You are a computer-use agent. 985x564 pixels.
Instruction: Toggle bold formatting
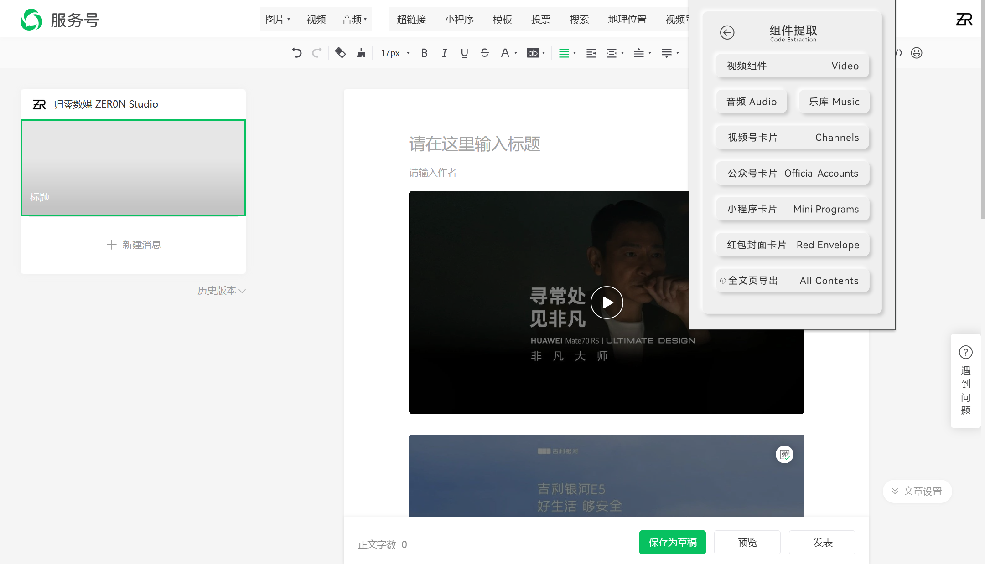425,53
